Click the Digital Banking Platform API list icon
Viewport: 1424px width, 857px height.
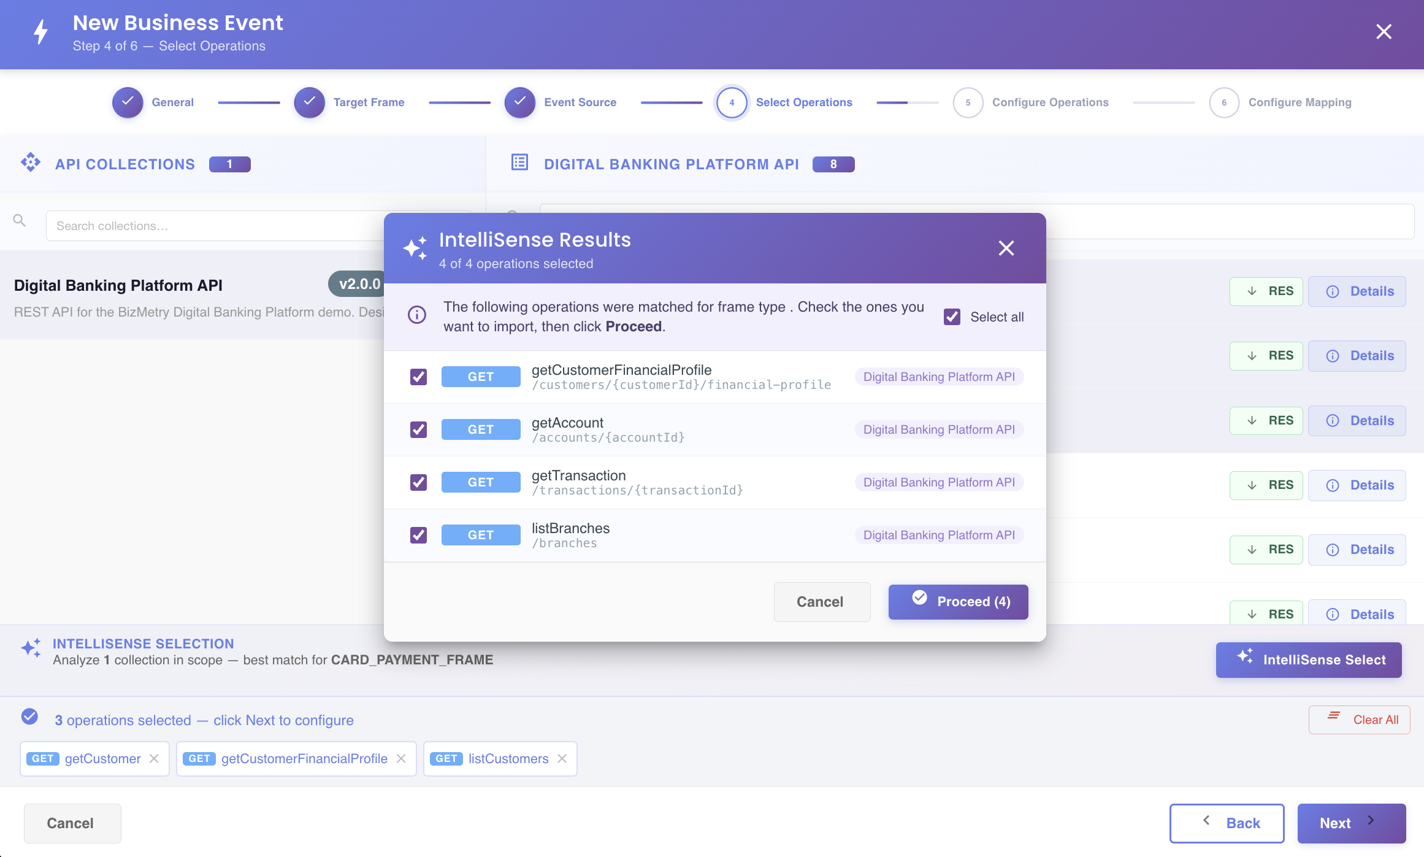pos(519,163)
